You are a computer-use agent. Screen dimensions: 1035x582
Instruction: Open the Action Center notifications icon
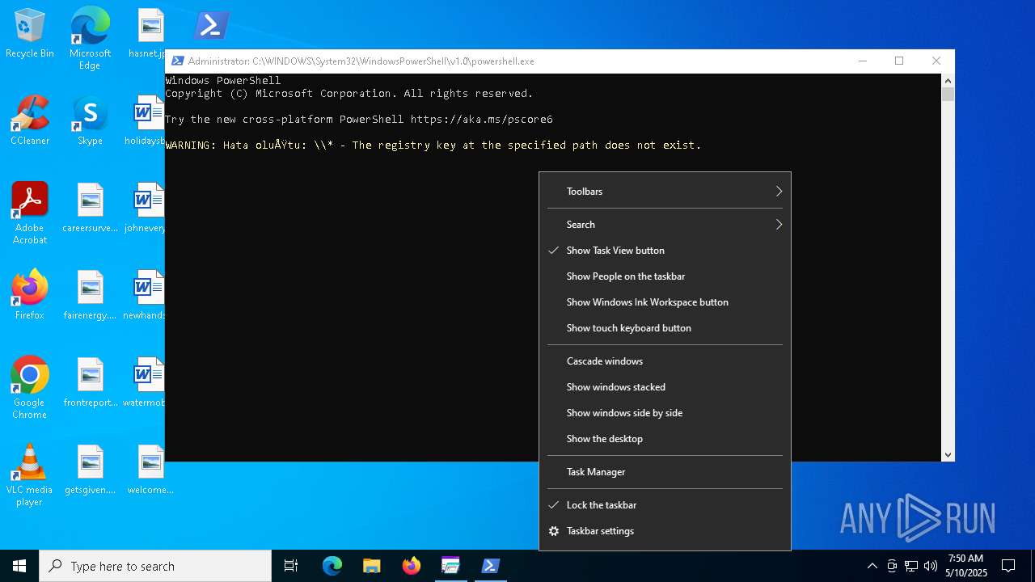click(1008, 566)
